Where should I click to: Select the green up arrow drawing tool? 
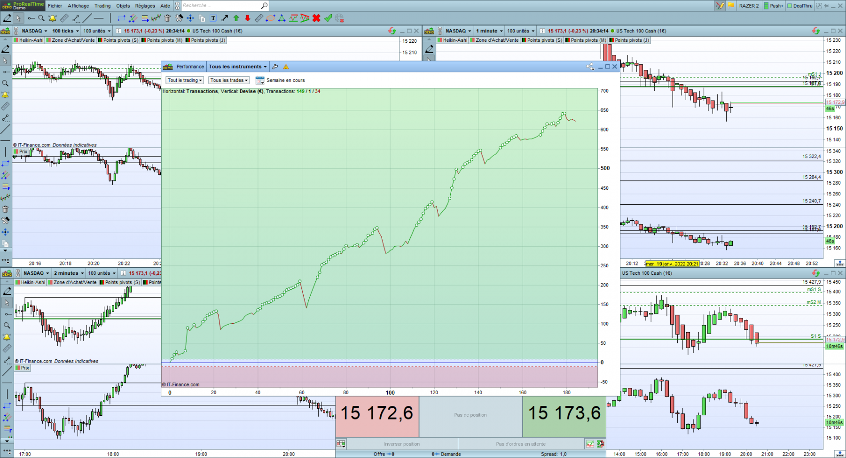click(x=236, y=18)
